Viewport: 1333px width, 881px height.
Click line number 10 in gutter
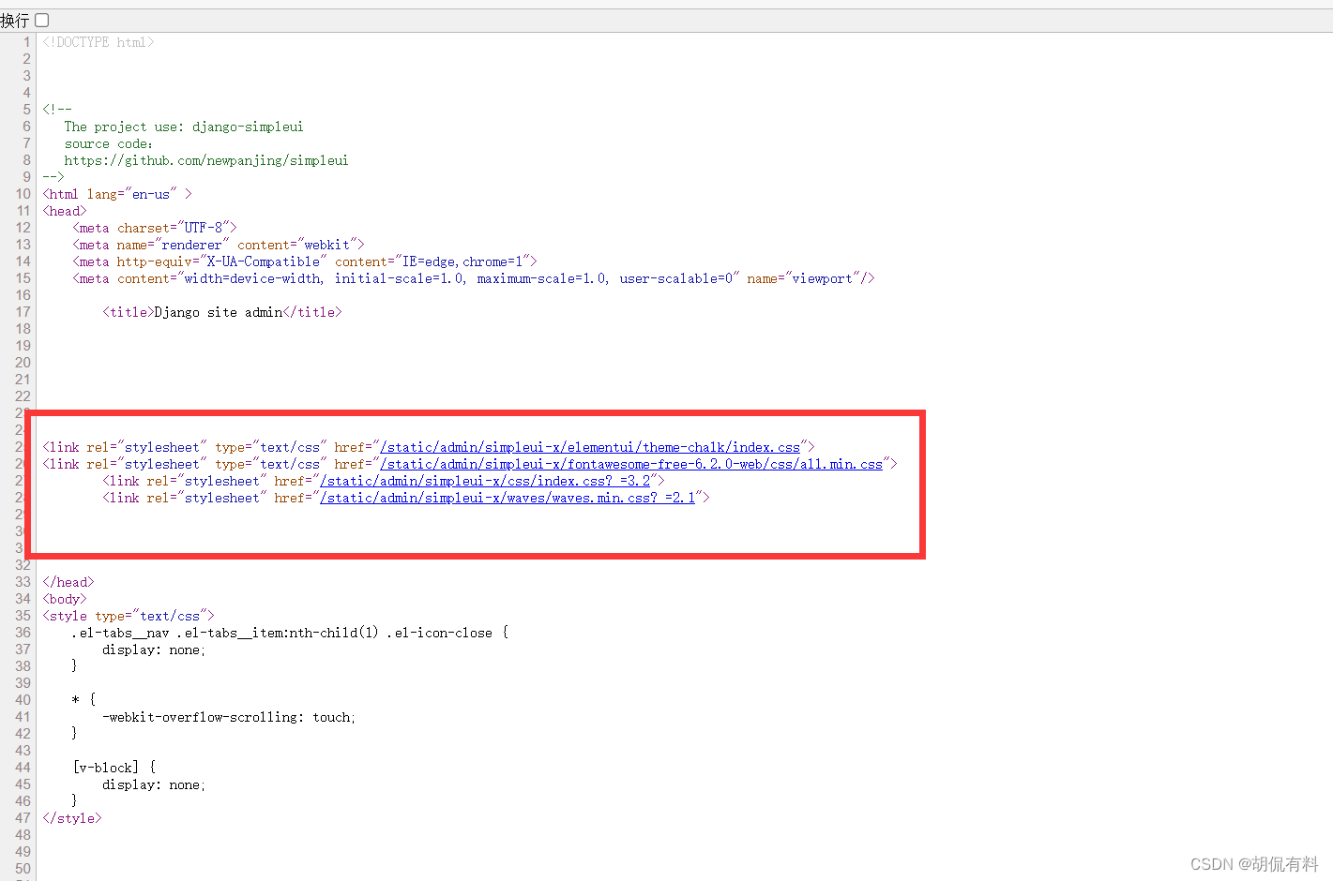(x=23, y=194)
